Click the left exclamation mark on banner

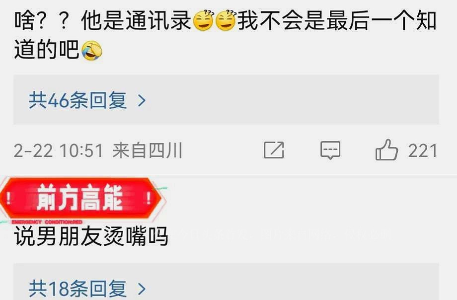pyautogui.click(x=9, y=199)
